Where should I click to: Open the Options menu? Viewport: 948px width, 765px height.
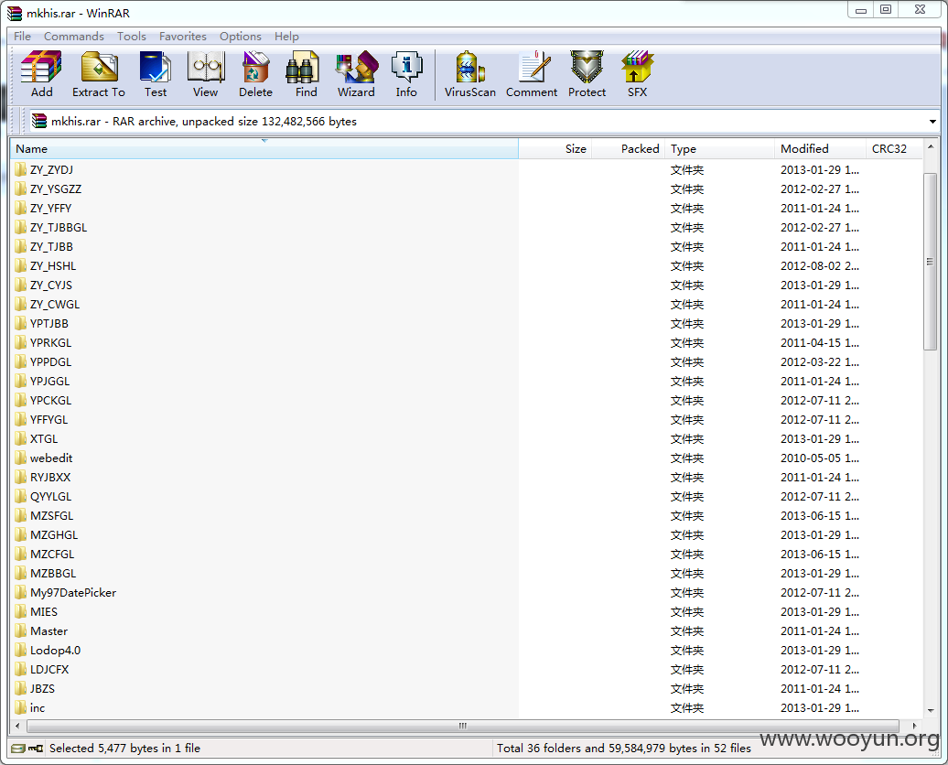[x=241, y=37]
